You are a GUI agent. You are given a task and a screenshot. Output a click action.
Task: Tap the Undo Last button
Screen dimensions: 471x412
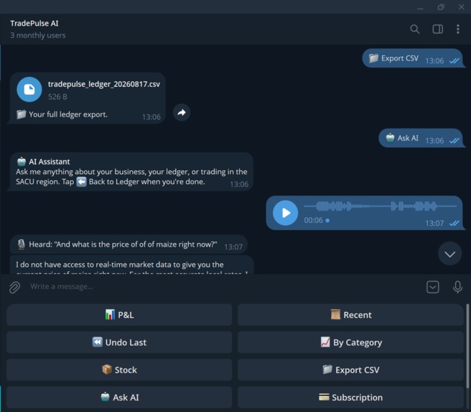tap(119, 342)
